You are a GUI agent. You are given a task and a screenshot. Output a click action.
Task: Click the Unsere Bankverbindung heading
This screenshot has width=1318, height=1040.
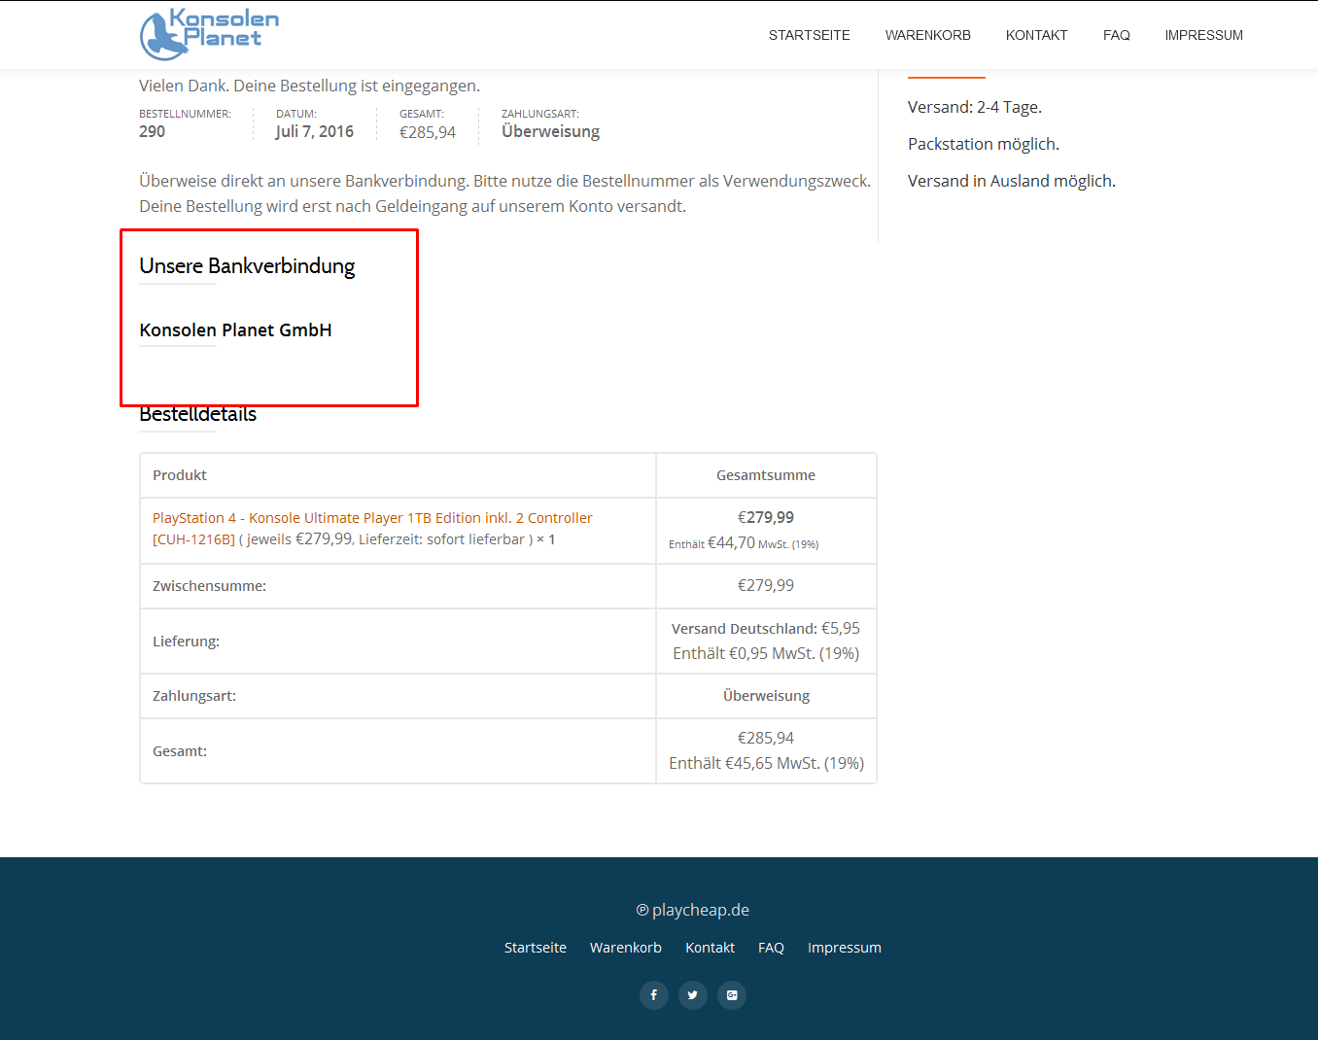click(x=247, y=266)
